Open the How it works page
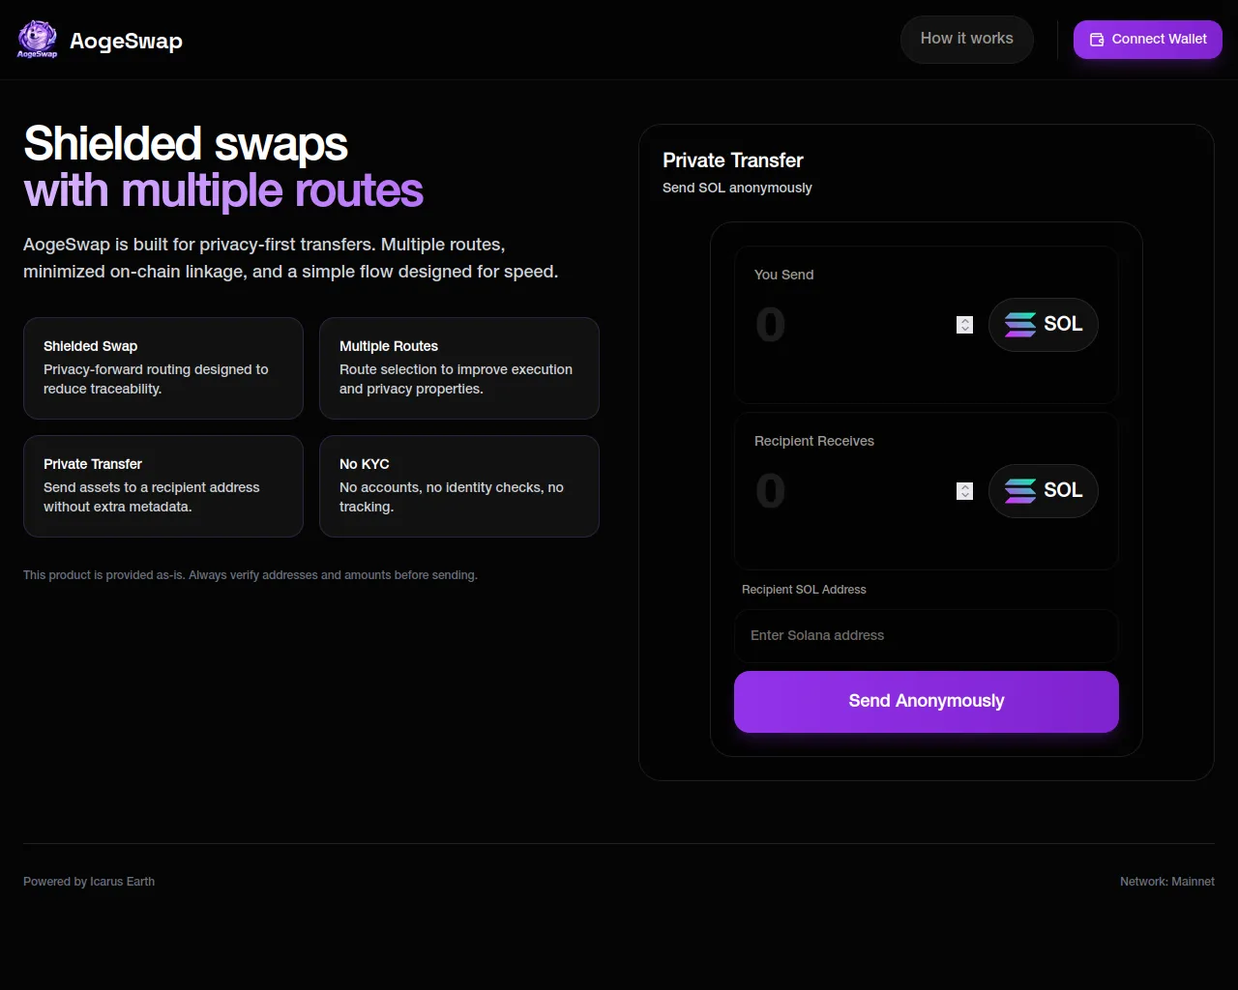The image size is (1238, 990). 966,39
